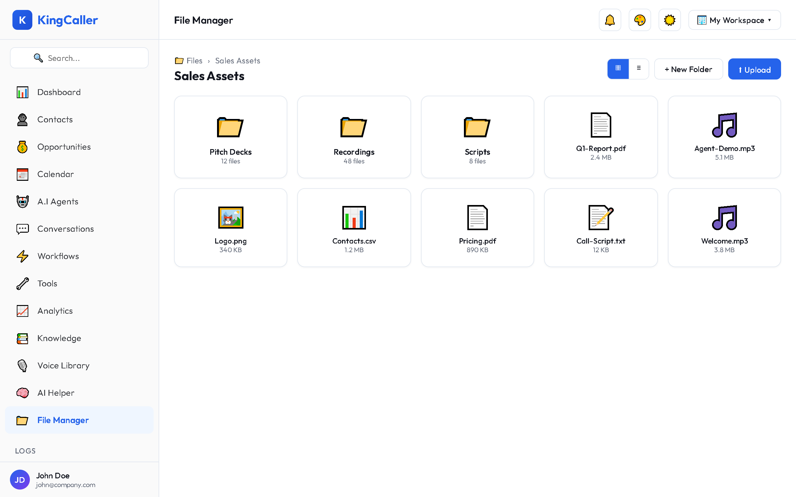Screen dimensions: 796x497
Task: Open the Voice Library microphone icon
Action: pyautogui.click(x=22, y=366)
